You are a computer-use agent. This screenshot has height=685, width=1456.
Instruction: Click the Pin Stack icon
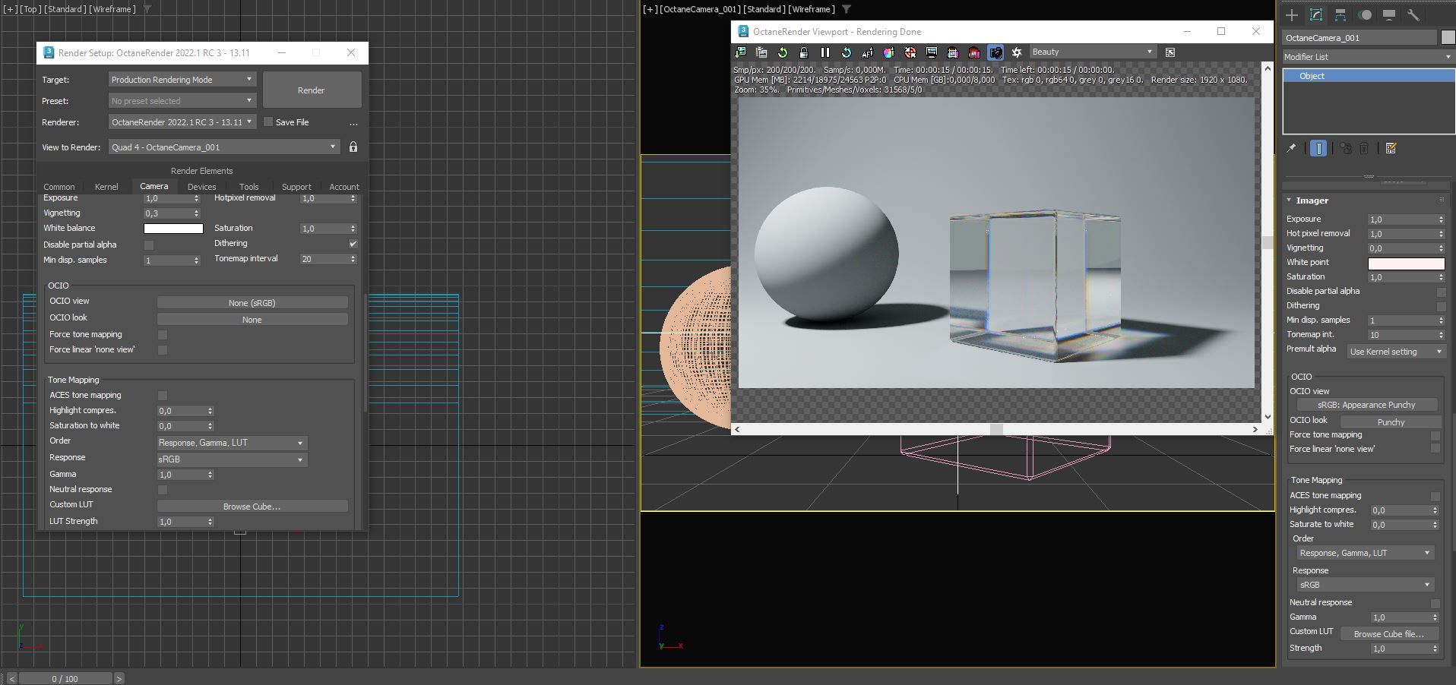coord(1291,149)
